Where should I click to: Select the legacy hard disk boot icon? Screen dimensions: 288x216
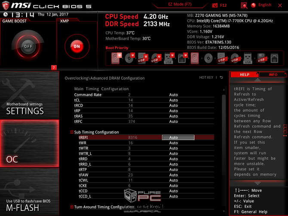(x=195, y=58)
